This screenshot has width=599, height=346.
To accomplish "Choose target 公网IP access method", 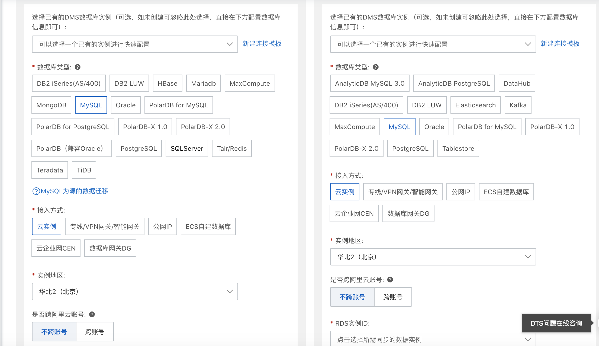I will (x=461, y=192).
